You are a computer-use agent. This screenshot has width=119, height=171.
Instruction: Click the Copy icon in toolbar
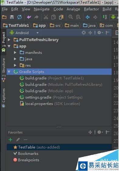(x=54, y=17)
